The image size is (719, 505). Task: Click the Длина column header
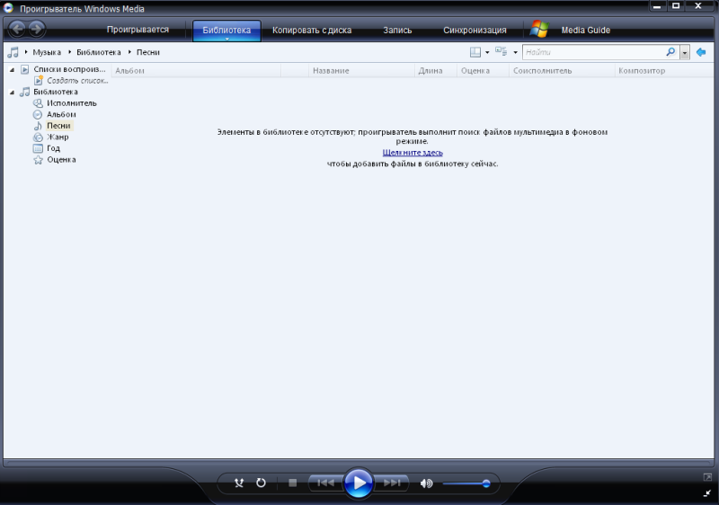click(436, 71)
